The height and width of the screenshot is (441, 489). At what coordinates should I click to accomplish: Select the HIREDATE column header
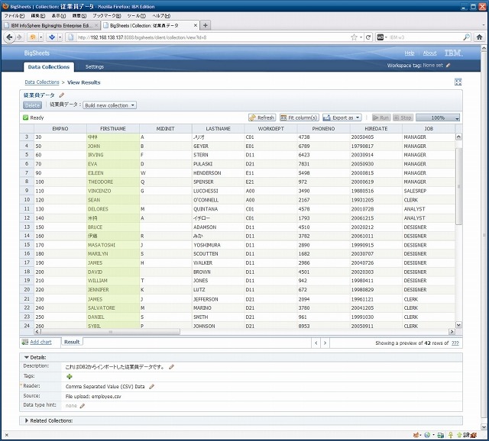point(376,128)
